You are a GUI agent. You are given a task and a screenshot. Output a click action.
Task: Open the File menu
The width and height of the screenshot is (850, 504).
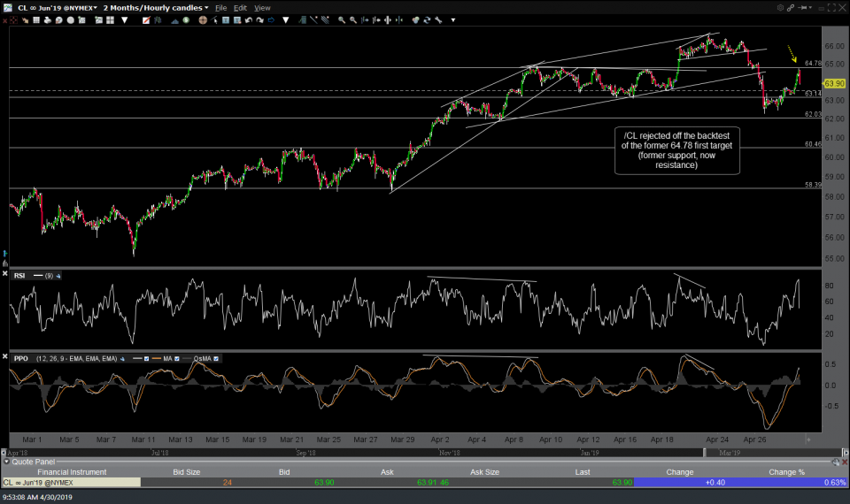point(220,8)
